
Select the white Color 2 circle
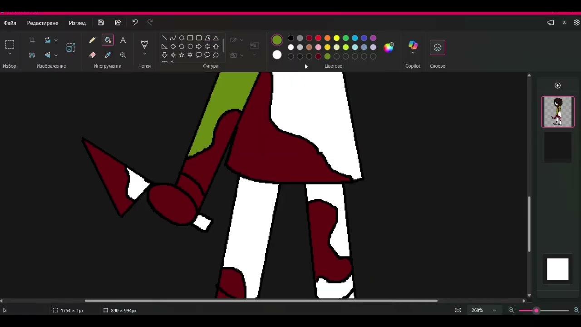(277, 55)
